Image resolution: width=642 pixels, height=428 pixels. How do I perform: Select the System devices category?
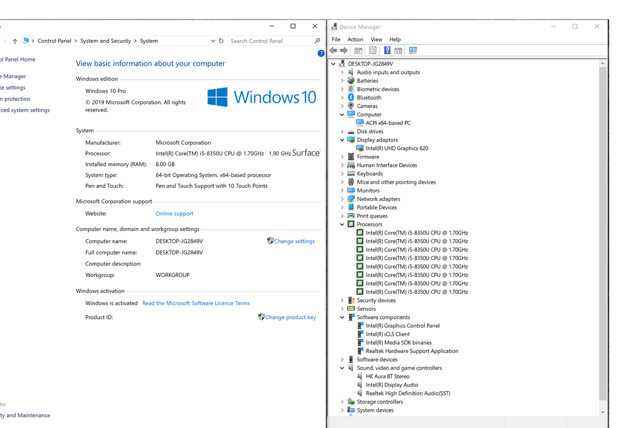[375, 410]
